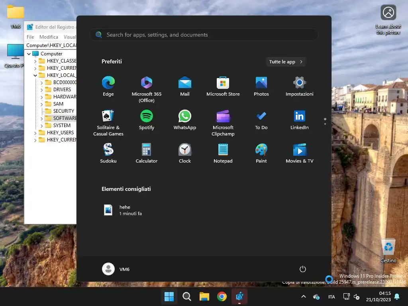Open the VM6 user account menu

tap(116, 269)
